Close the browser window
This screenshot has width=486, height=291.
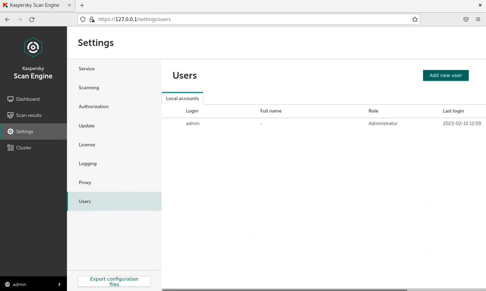tap(480, 5)
